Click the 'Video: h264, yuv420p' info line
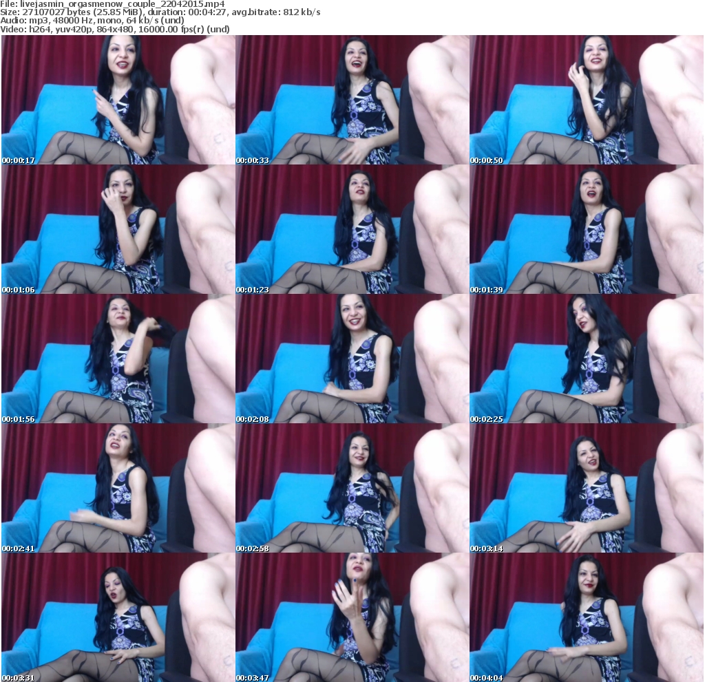 [x=115, y=29]
